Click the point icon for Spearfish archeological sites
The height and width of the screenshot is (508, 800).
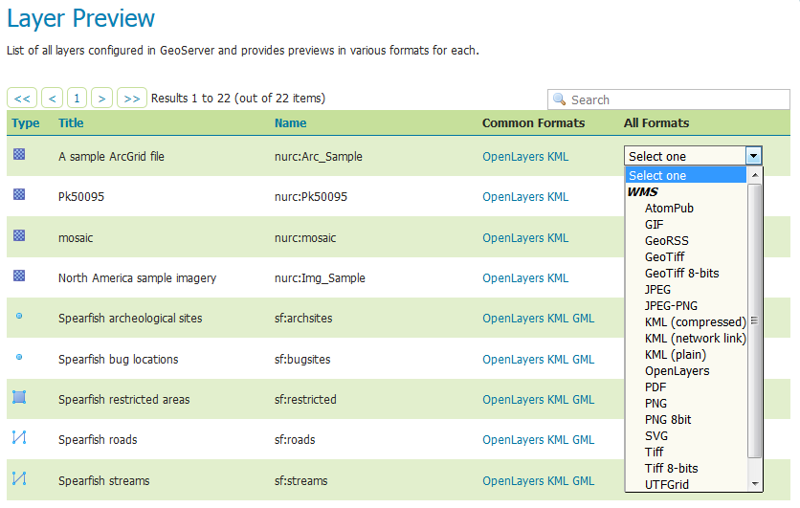(19, 317)
